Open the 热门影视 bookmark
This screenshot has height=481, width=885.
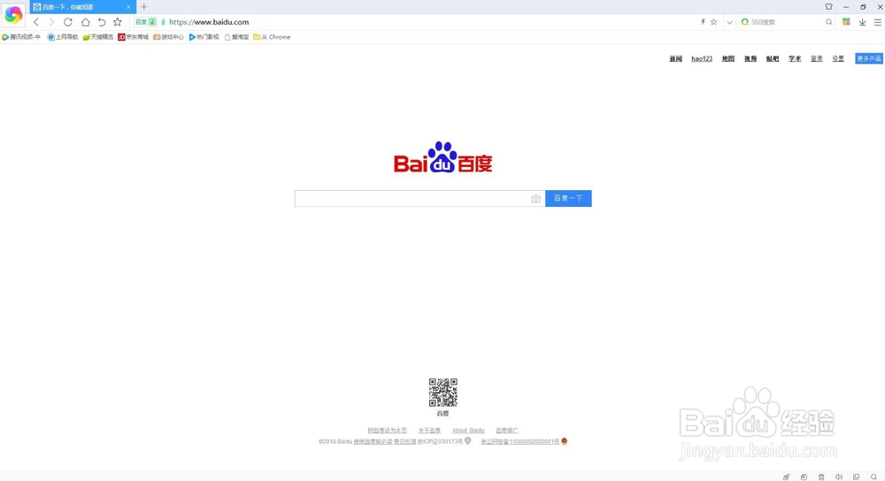click(x=204, y=36)
